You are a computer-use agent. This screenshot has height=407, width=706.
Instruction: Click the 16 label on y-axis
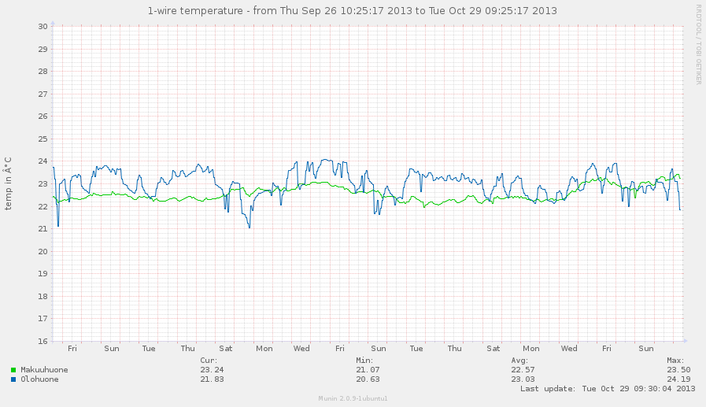point(43,342)
